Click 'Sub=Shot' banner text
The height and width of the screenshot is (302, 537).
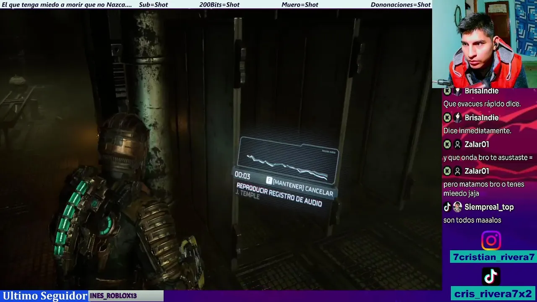click(153, 5)
